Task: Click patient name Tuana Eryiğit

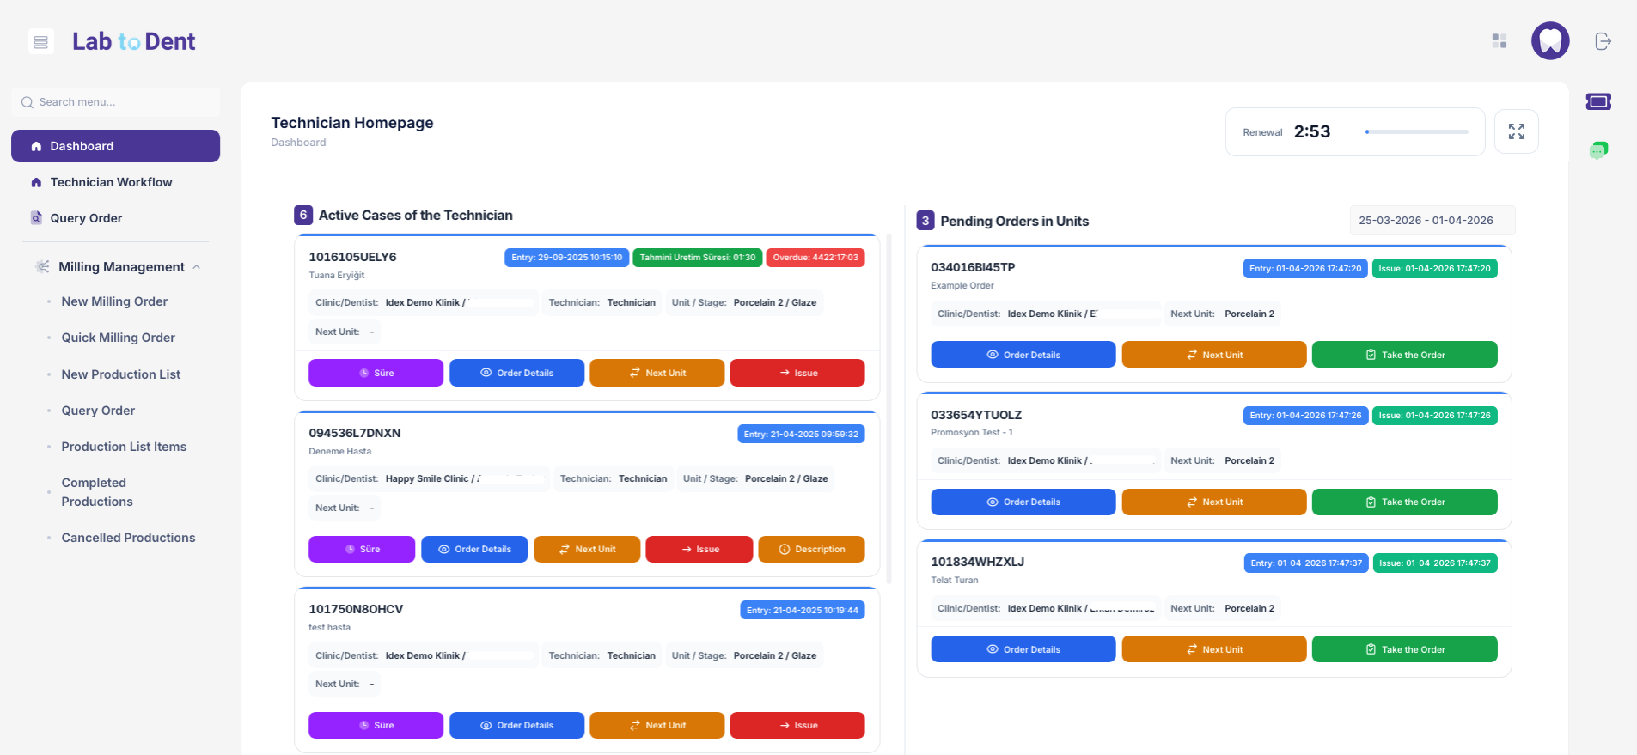Action: coord(337,276)
